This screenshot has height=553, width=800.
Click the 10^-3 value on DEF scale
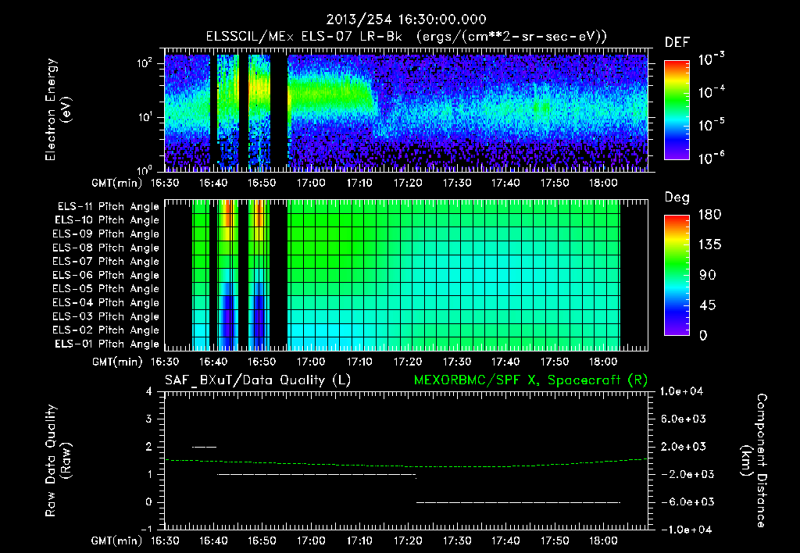[x=711, y=59]
